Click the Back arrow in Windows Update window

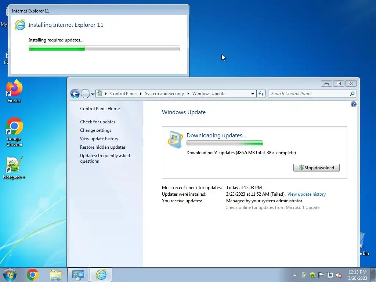coord(75,94)
